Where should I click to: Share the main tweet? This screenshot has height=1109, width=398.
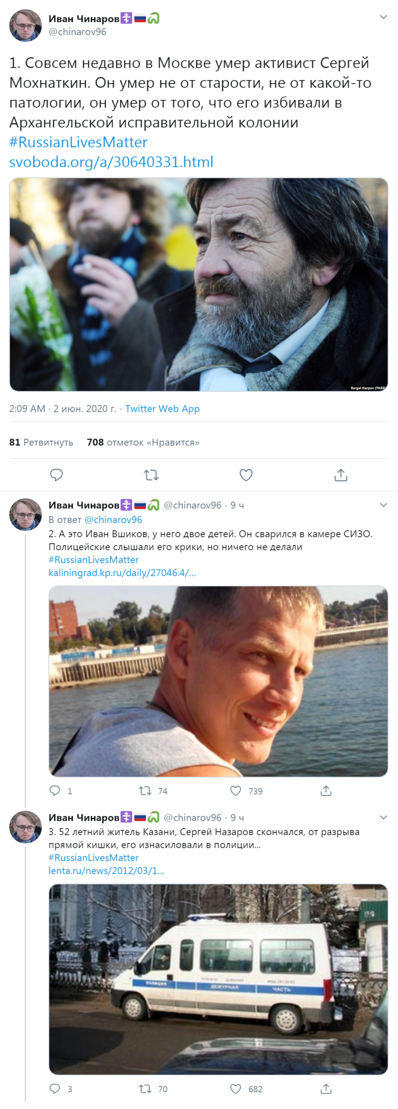click(x=341, y=475)
